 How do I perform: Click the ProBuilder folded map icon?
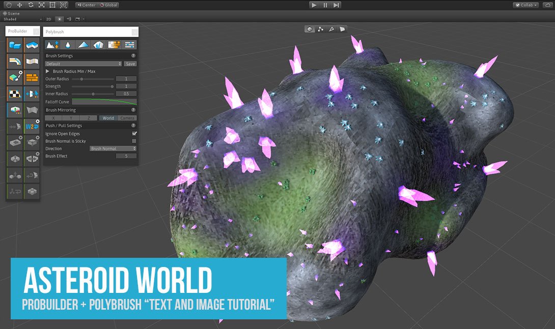(x=32, y=61)
